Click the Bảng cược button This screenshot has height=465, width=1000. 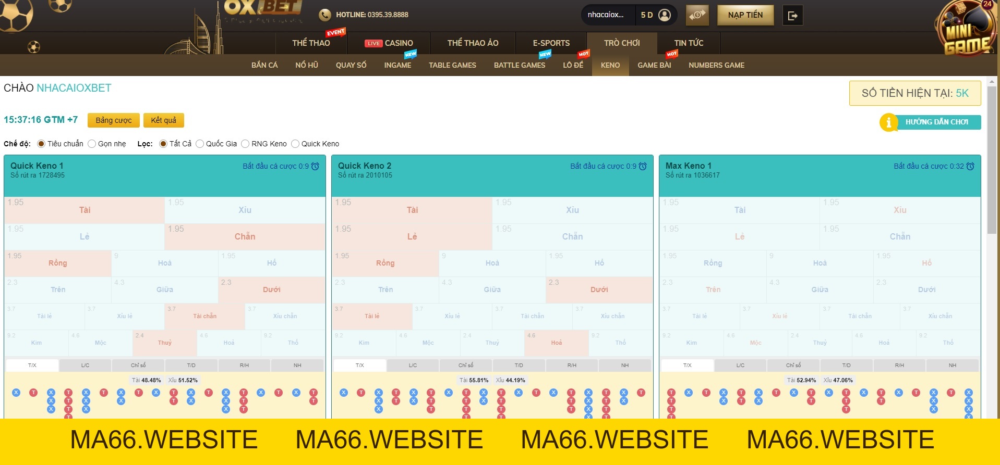point(114,120)
